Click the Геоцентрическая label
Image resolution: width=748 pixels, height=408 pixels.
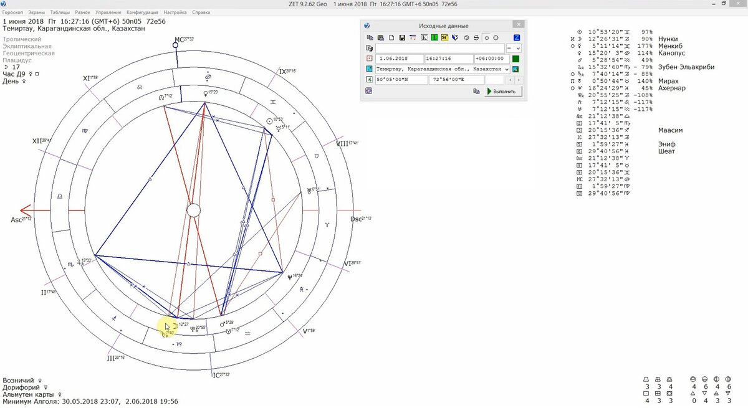pos(29,54)
